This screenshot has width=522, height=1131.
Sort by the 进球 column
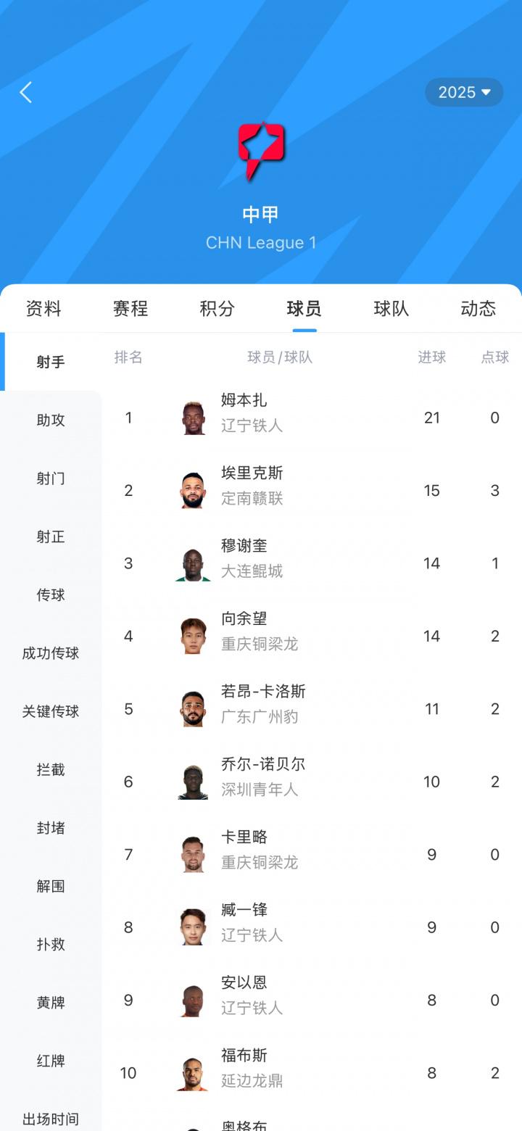[432, 357]
